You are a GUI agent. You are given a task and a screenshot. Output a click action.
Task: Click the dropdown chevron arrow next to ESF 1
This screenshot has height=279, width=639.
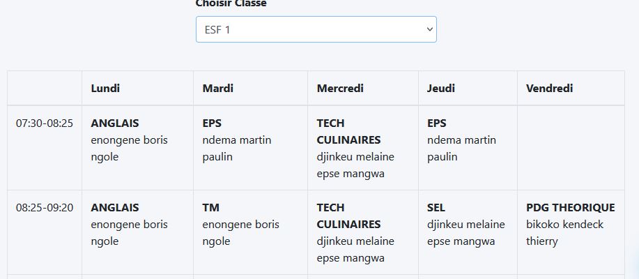(429, 29)
